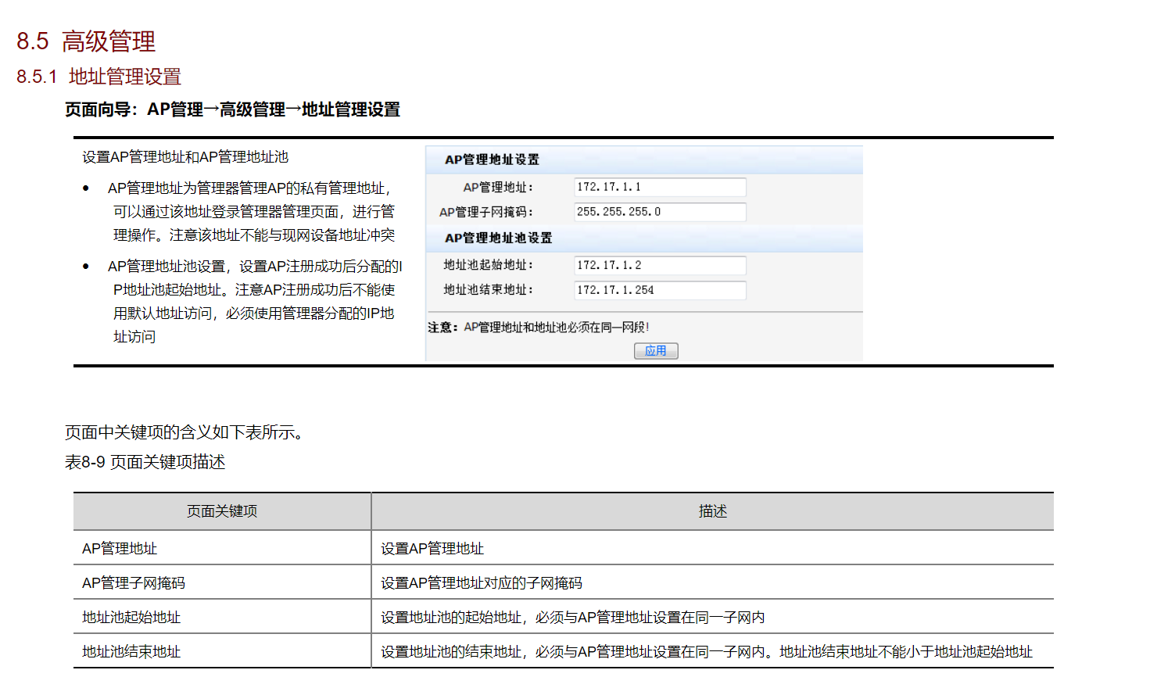Click the 注意 warning note text
The height and width of the screenshot is (695, 1150).
click(538, 327)
